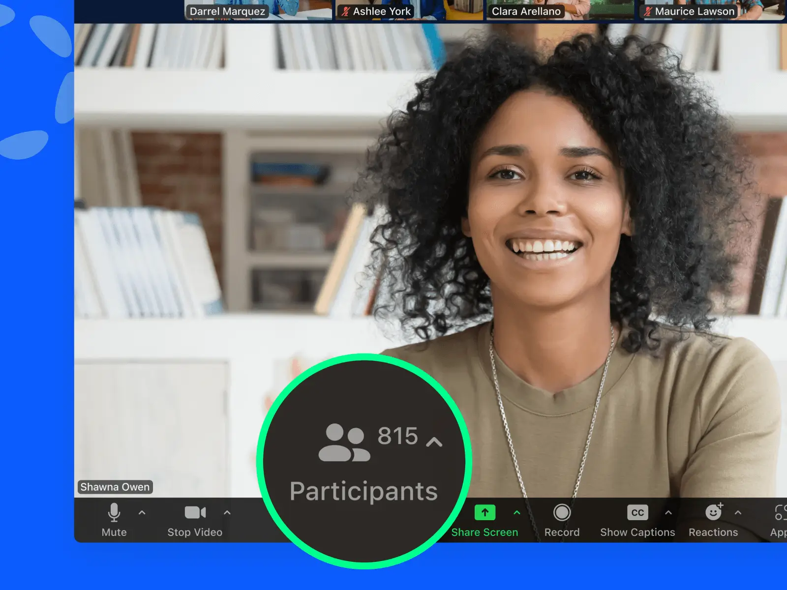Image resolution: width=787 pixels, height=590 pixels.
Task: Select Maurice Lawson video thumbnail
Action: [x=711, y=10]
